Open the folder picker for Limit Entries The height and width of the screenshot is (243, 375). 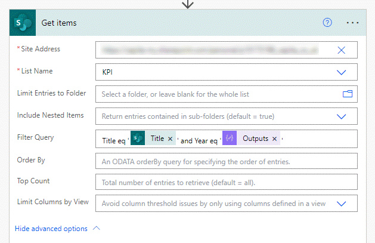(347, 94)
